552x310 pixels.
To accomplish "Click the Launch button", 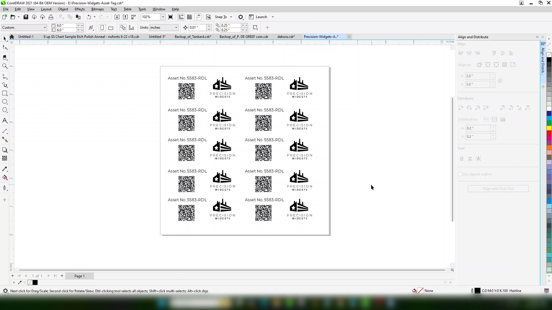I will tap(261, 17).
